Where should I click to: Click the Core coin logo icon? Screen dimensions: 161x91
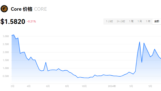pos(4,9)
